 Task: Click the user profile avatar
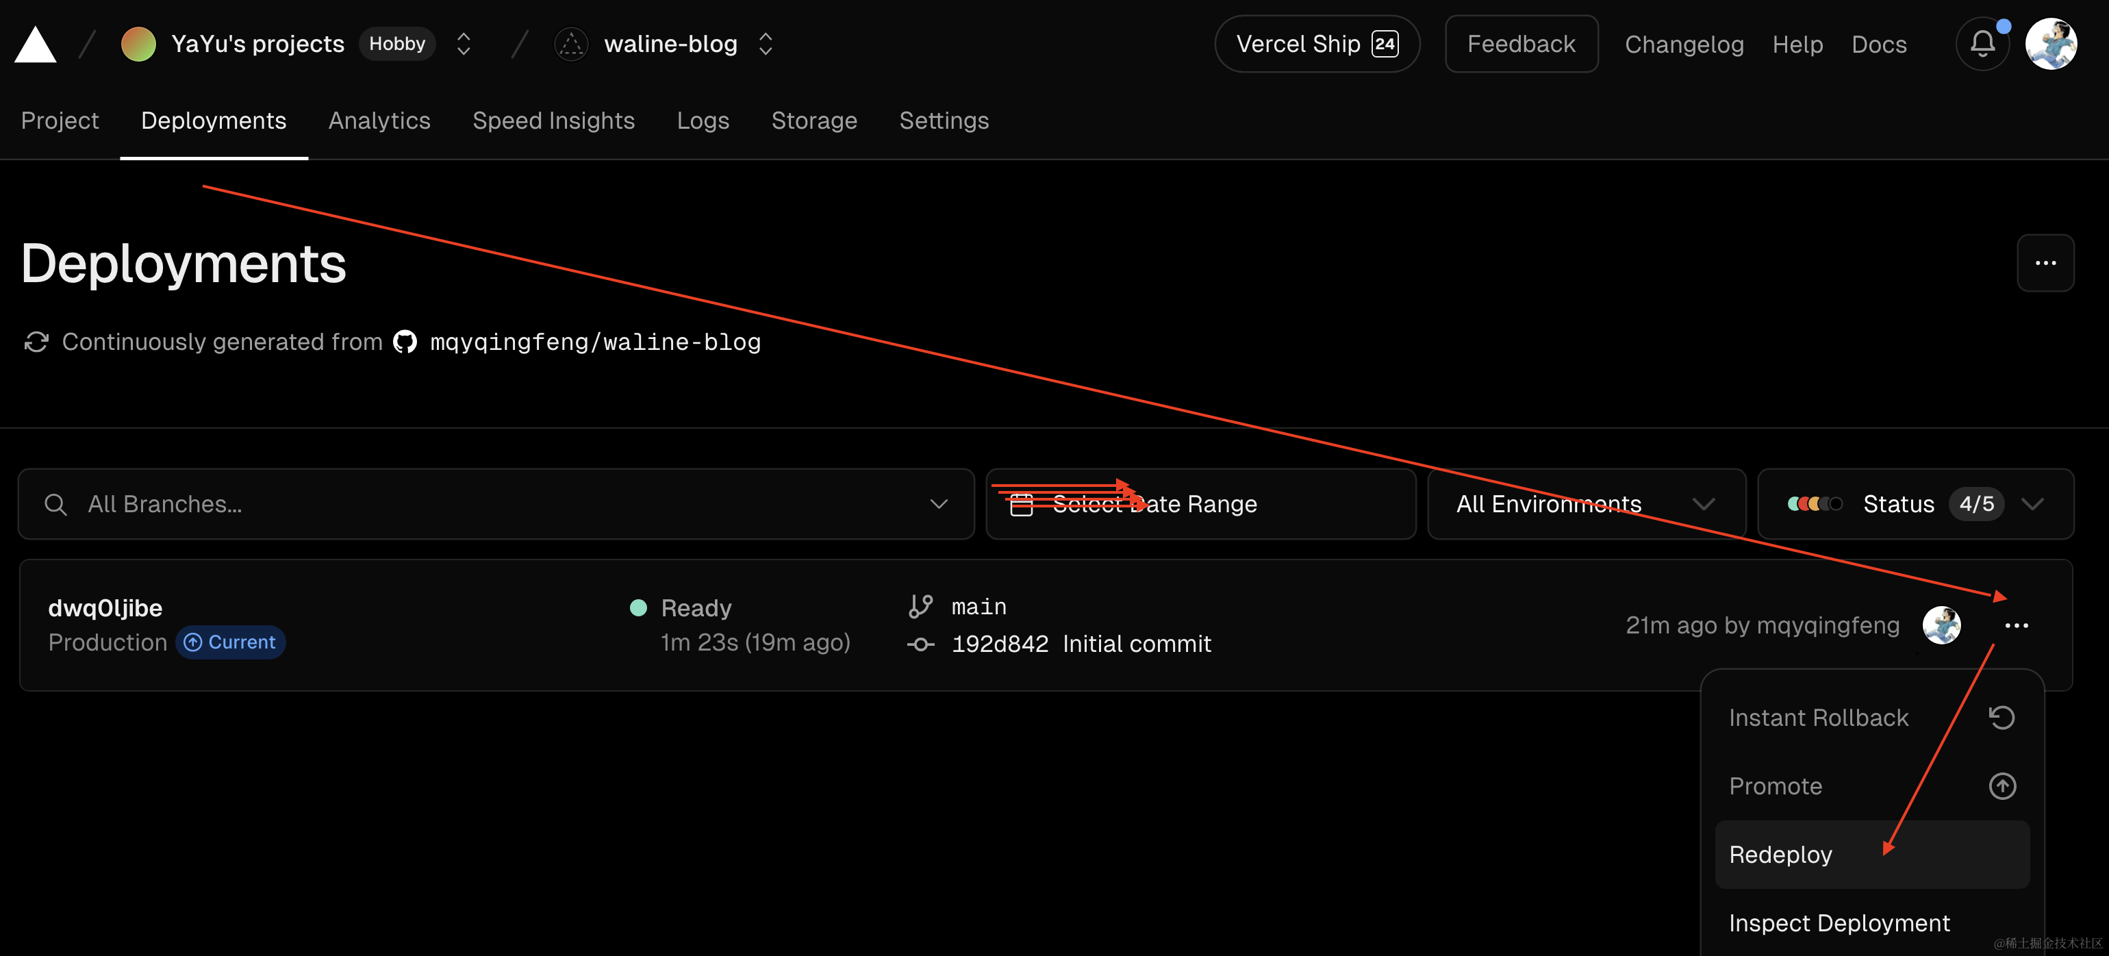[x=2051, y=45]
